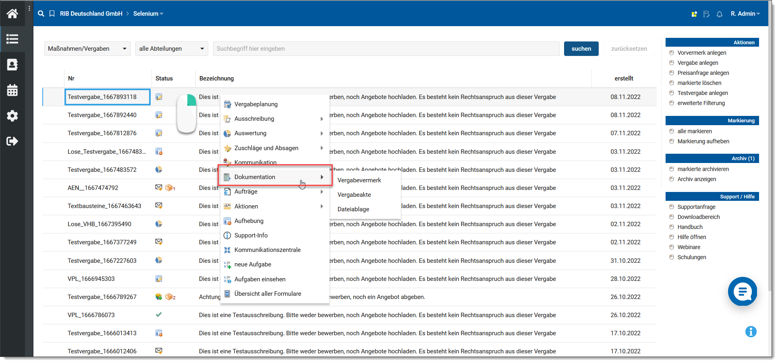Image resolution: width=778 pixels, height=363 pixels.
Task: Choose Dateiablage in submenu
Action: [x=353, y=209]
